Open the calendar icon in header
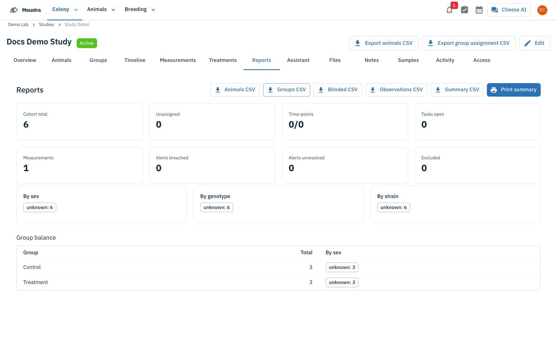Image resolution: width=557 pixels, height=348 pixels. pos(479,10)
